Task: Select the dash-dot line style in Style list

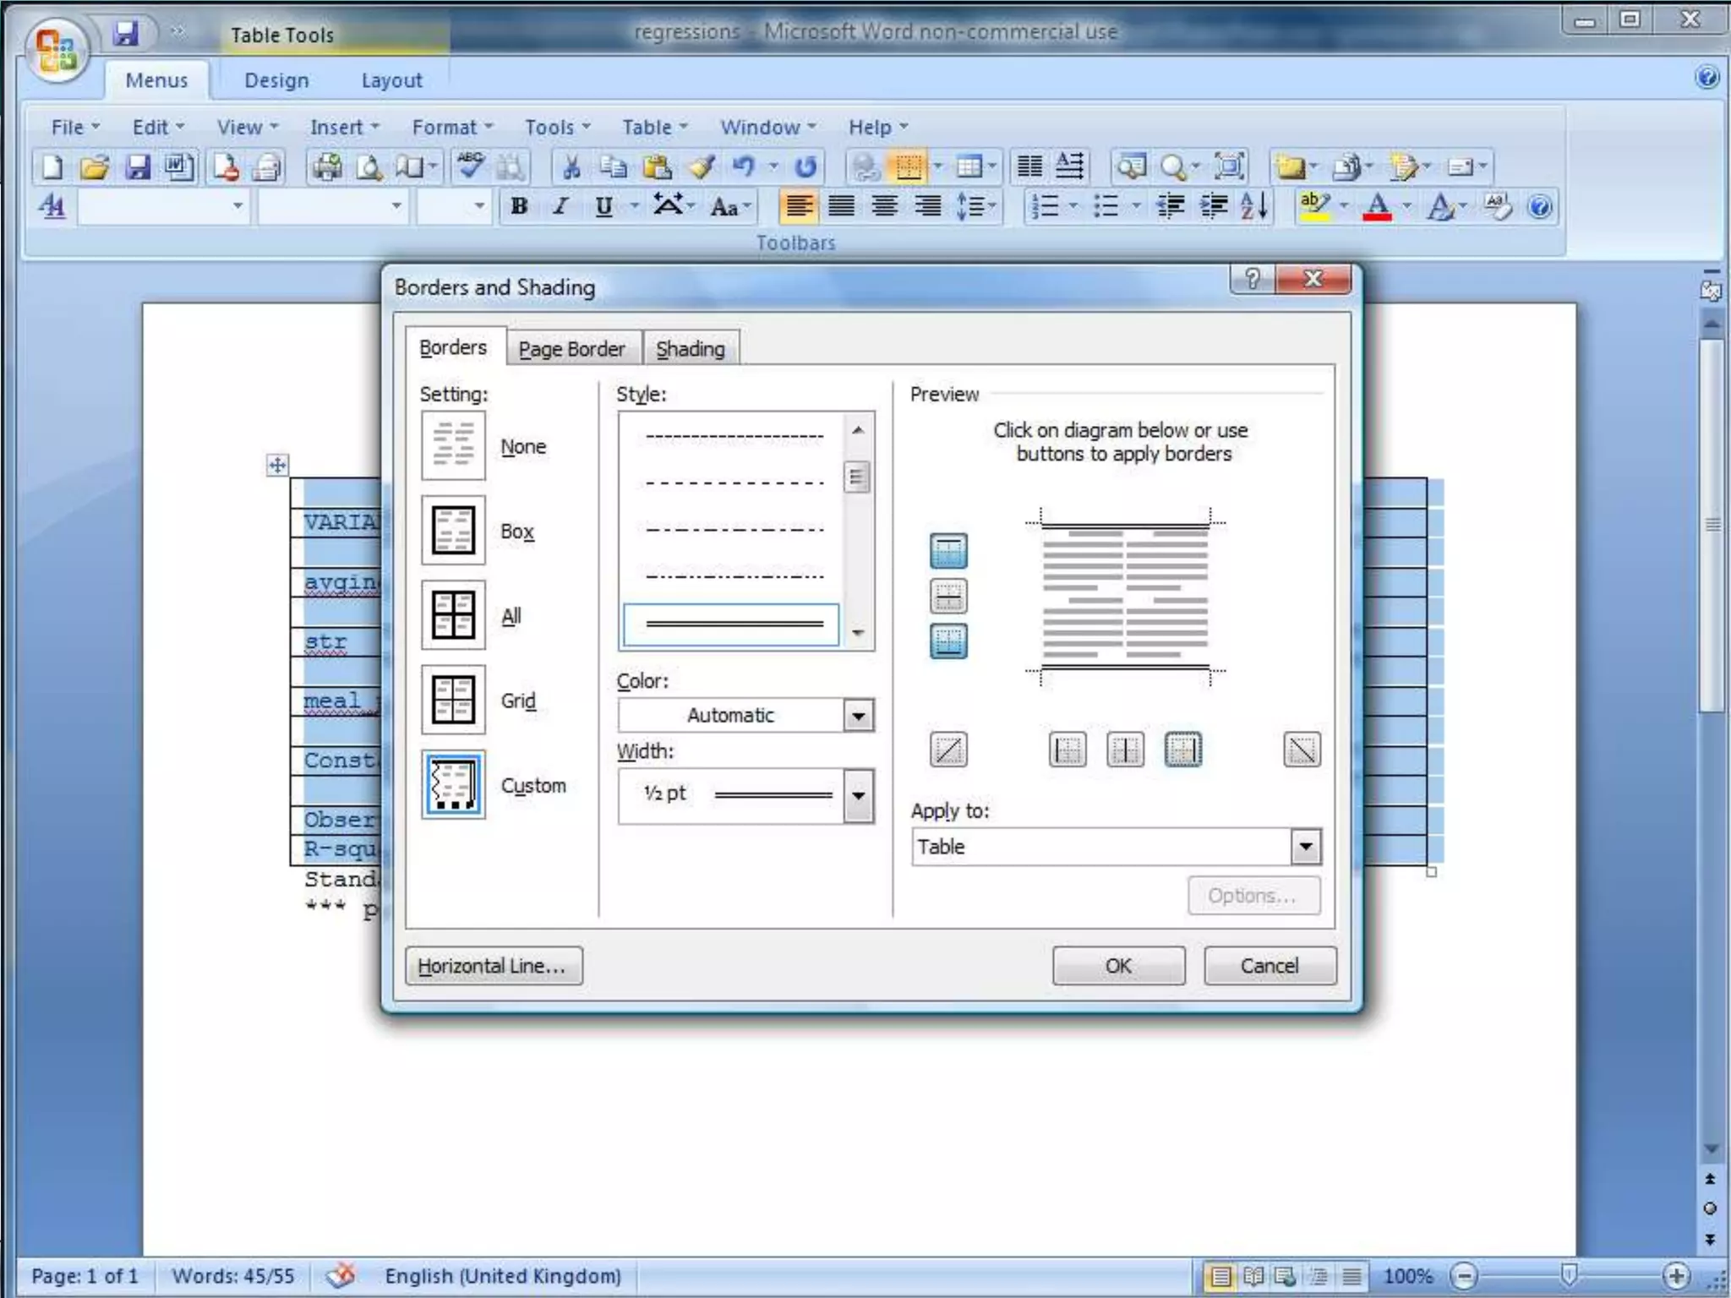Action: tap(734, 530)
